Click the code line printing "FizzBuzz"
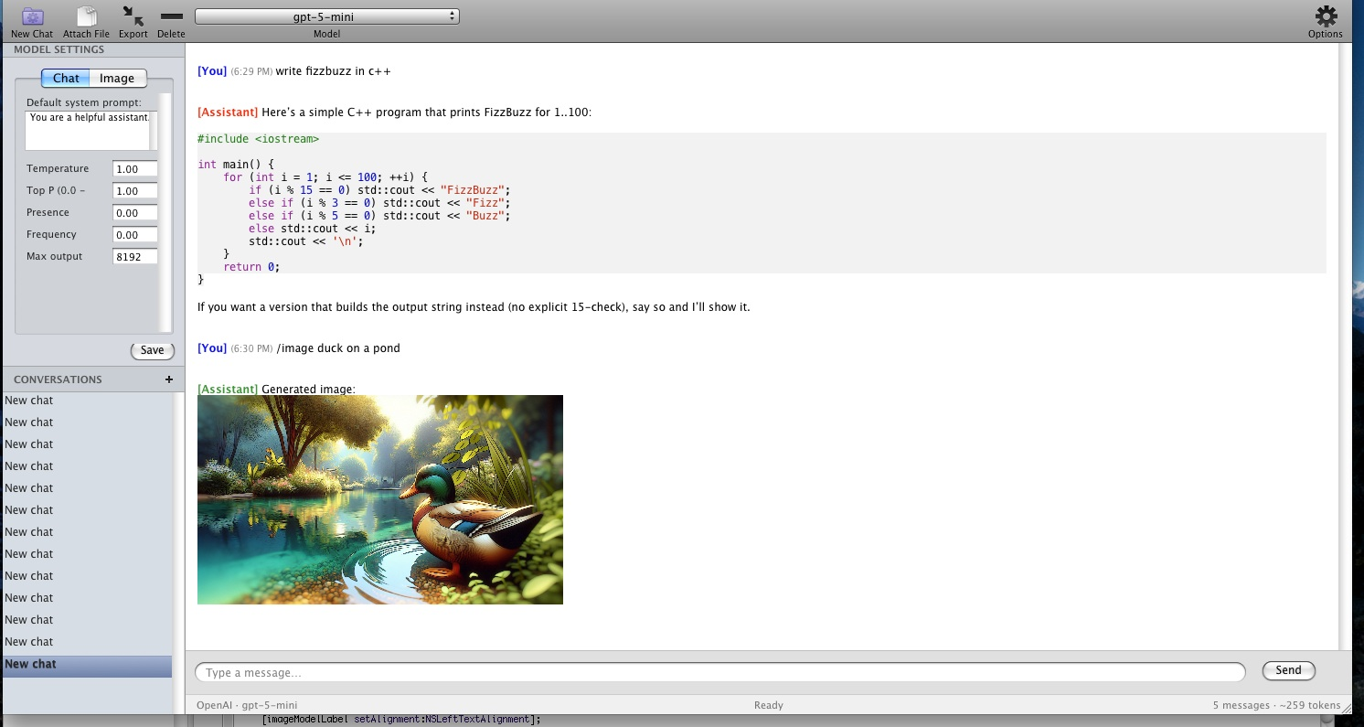1364x727 pixels. 379,190
